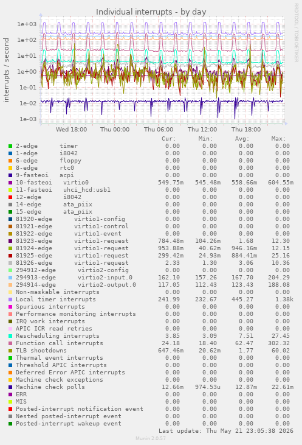
Task: Click the Local timer interrupts color swatch
Action: tap(10, 300)
